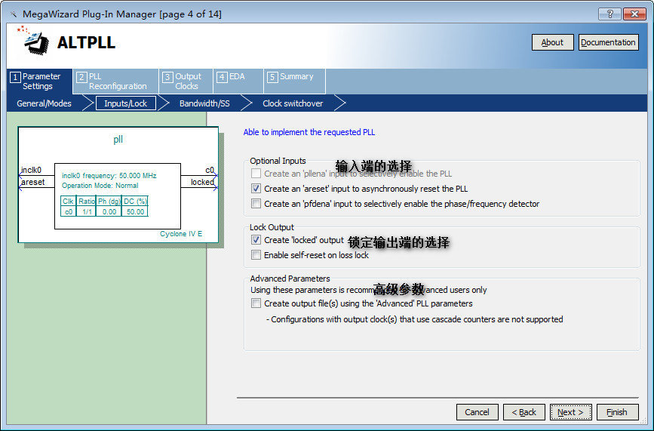Select the General/Modes sub-page
The width and height of the screenshot is (654, 431).
pos(44,103)
